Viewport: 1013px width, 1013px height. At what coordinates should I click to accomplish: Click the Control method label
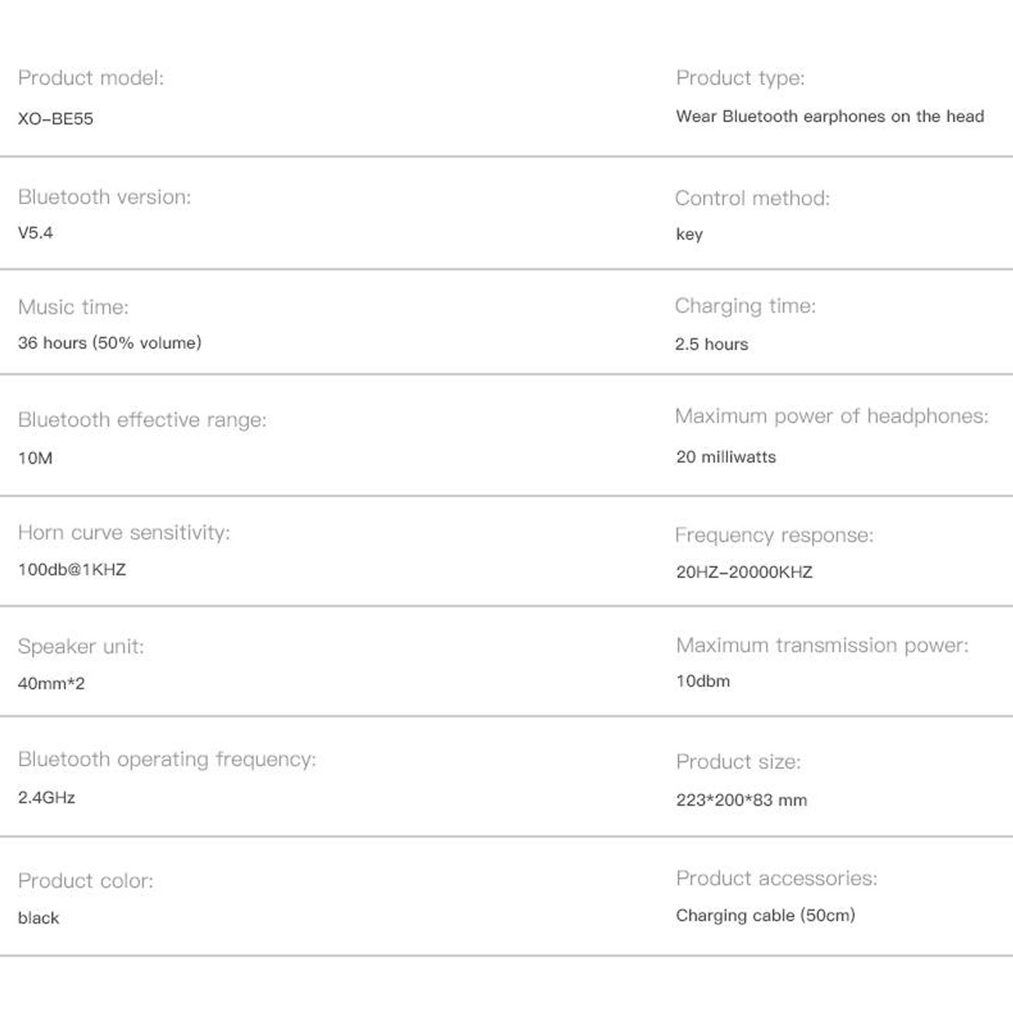click(753, 198)
